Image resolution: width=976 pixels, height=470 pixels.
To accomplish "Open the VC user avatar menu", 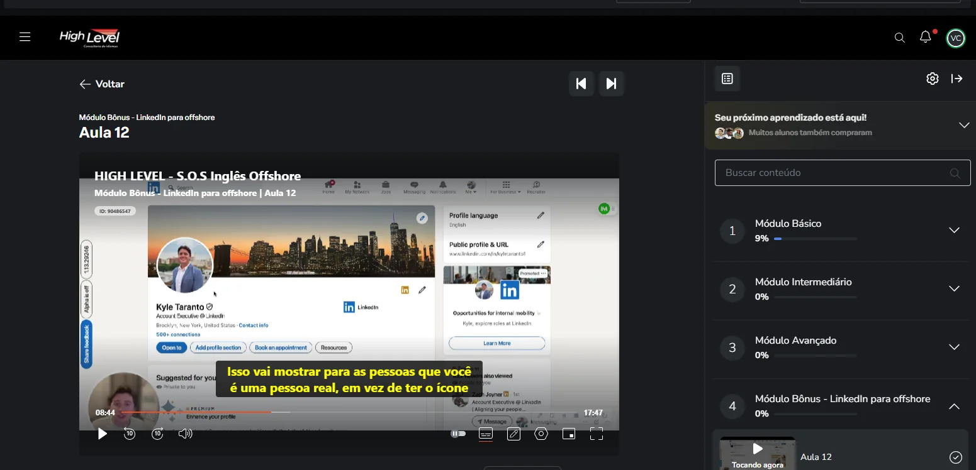I will (956, 38).
